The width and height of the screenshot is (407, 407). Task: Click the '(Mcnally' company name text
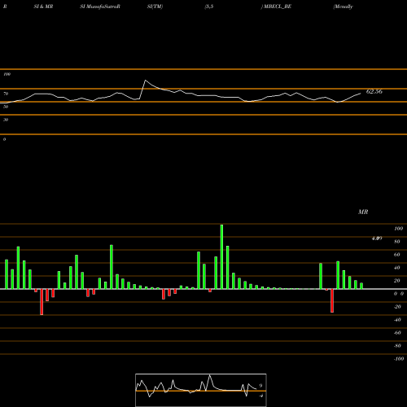[x=344, y=7]
